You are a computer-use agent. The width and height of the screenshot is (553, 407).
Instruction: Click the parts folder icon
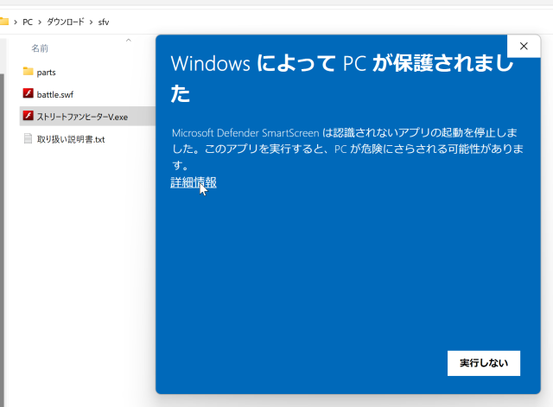(28, 72)
